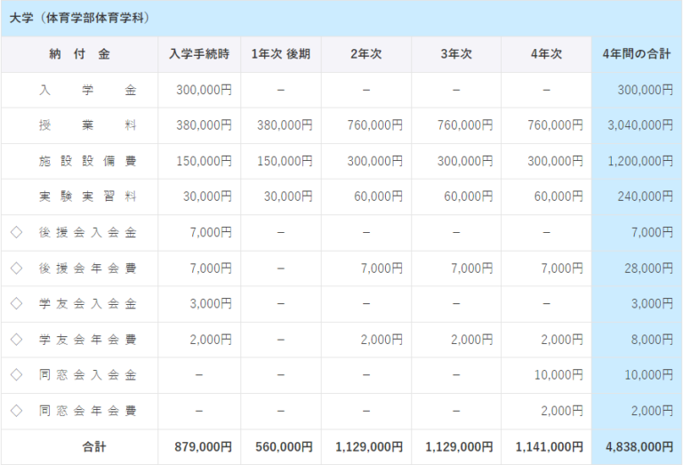Click the 入学手続時 column header
Image resolution: width=683 pixels, height=465 pixels.
click(199, 54)
